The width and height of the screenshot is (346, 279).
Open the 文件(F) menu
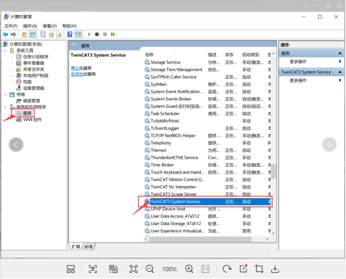pos(11,26)
